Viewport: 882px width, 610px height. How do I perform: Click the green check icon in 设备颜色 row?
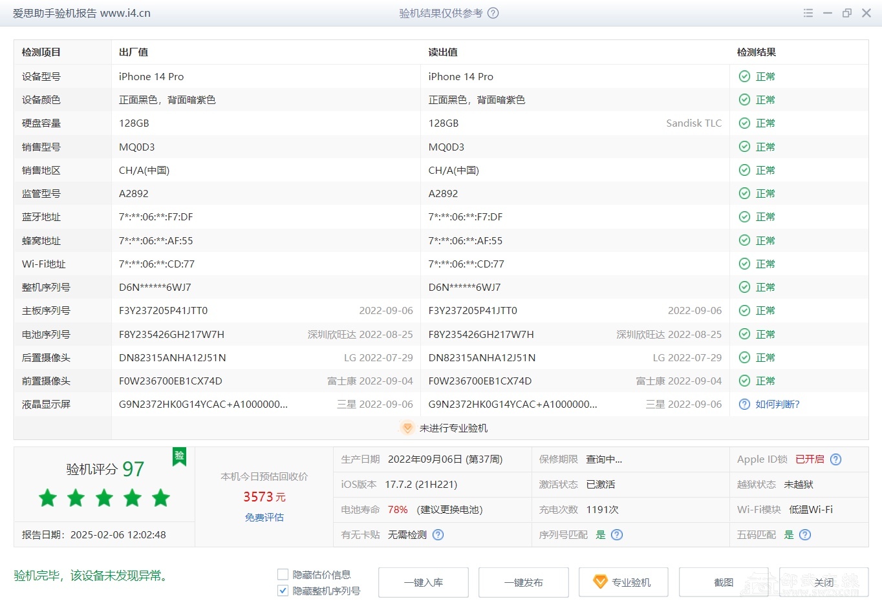point(744,100)
